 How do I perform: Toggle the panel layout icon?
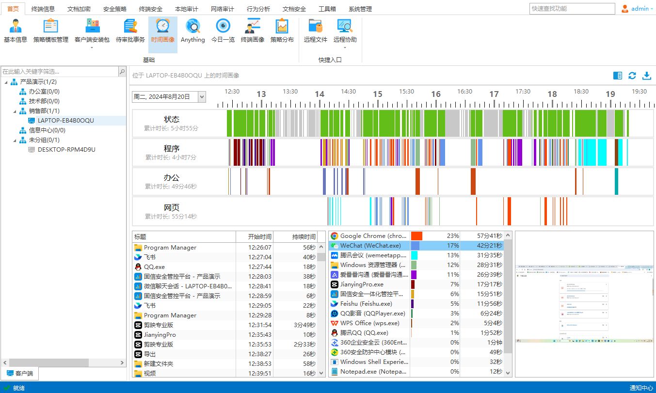(618, 76)
